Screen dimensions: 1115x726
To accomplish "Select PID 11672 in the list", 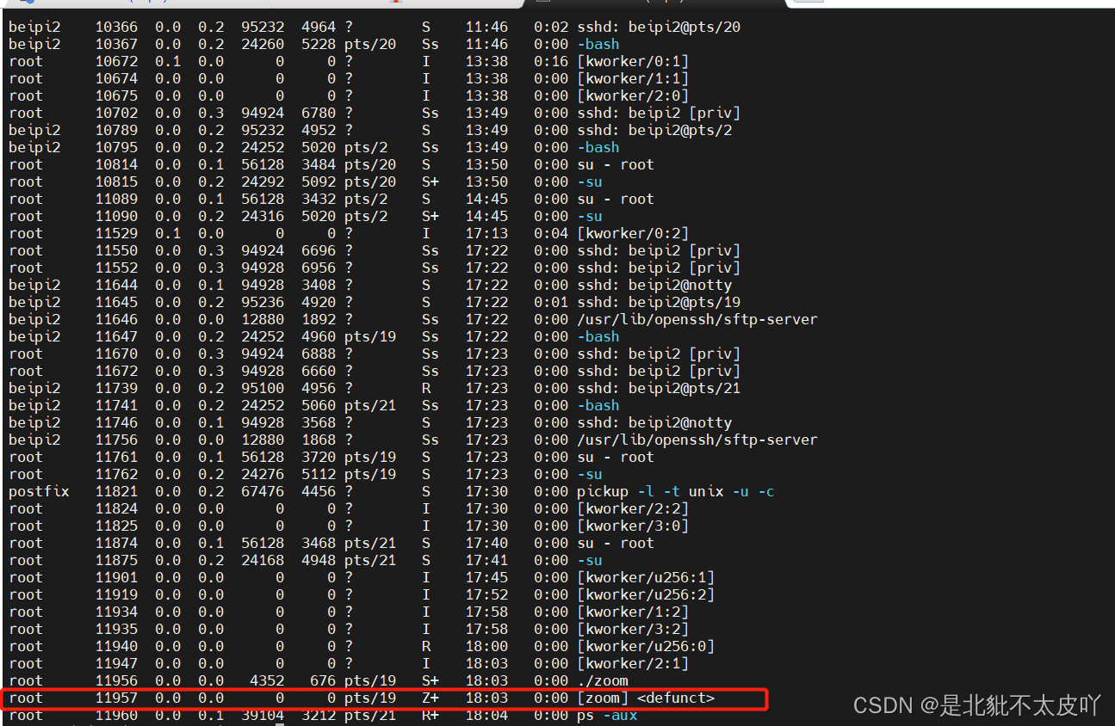I will point(116,371).
